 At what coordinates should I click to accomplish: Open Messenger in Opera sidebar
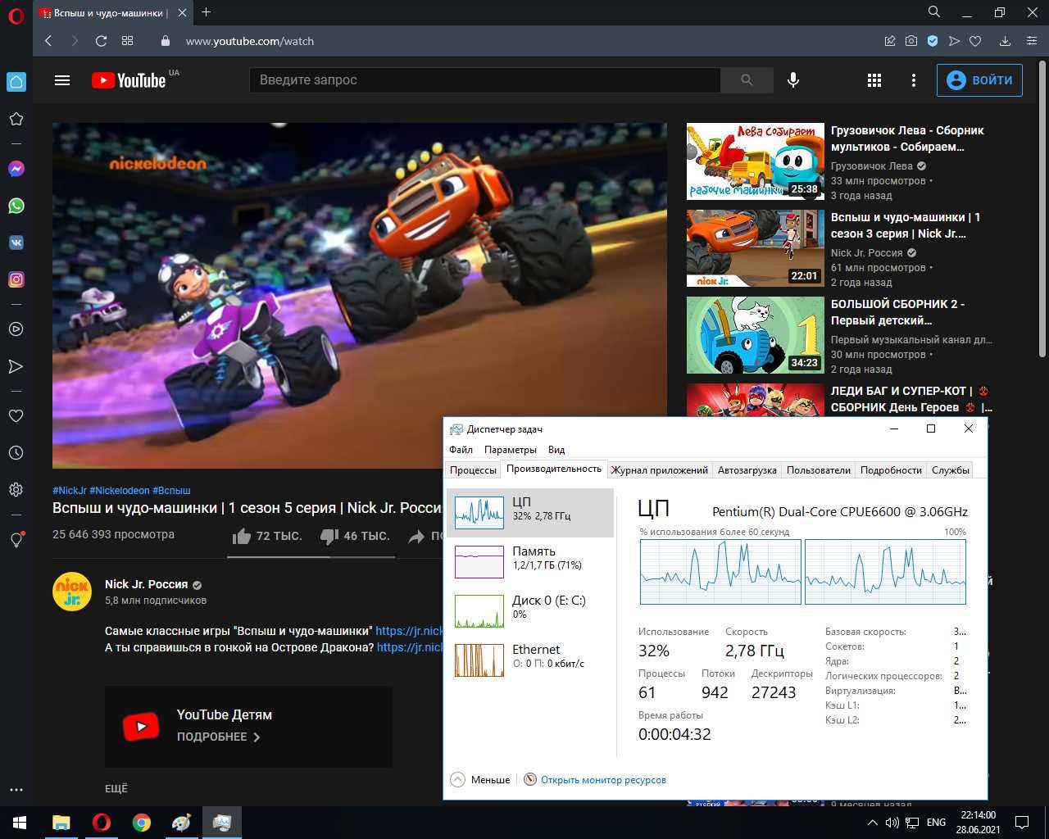(x=16, y=169)
